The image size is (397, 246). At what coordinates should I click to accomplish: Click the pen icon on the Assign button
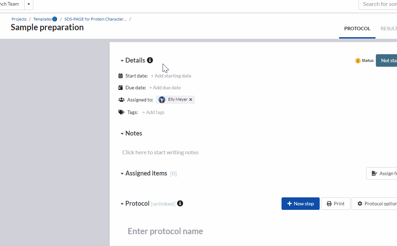(374, 173)
